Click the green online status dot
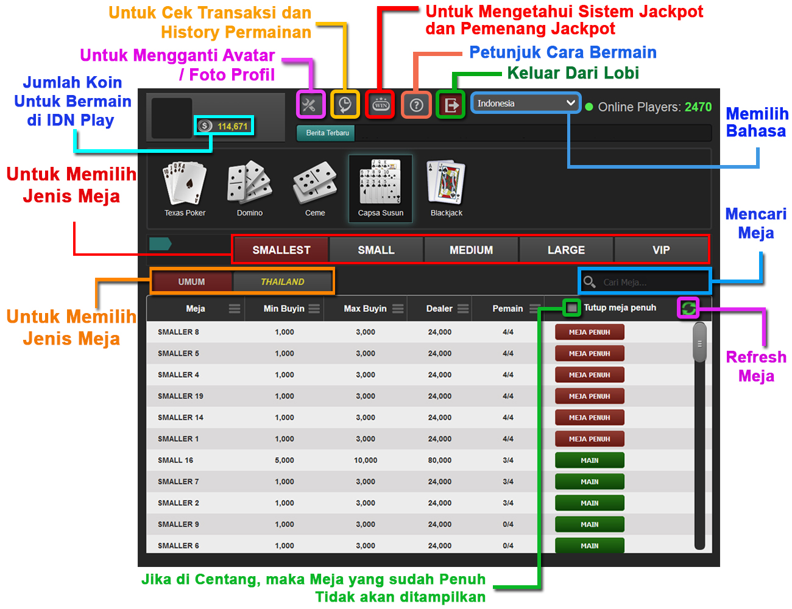Screen dimensions: 792x609 pyautogui.click(x=589, y=107)
